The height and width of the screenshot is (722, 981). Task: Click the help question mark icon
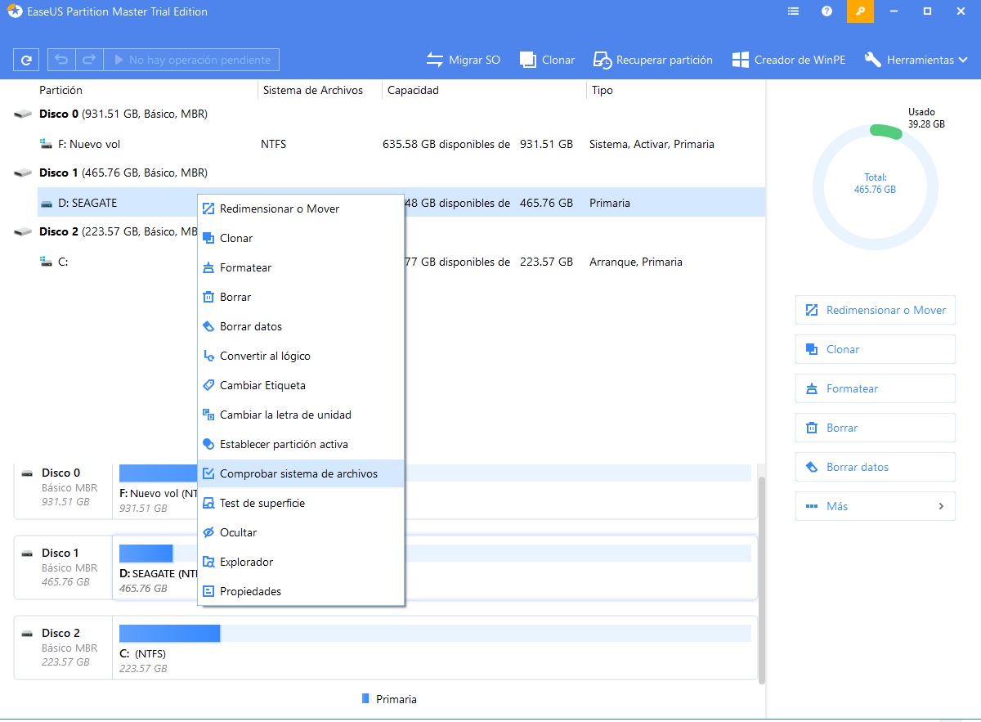(826, 11)
